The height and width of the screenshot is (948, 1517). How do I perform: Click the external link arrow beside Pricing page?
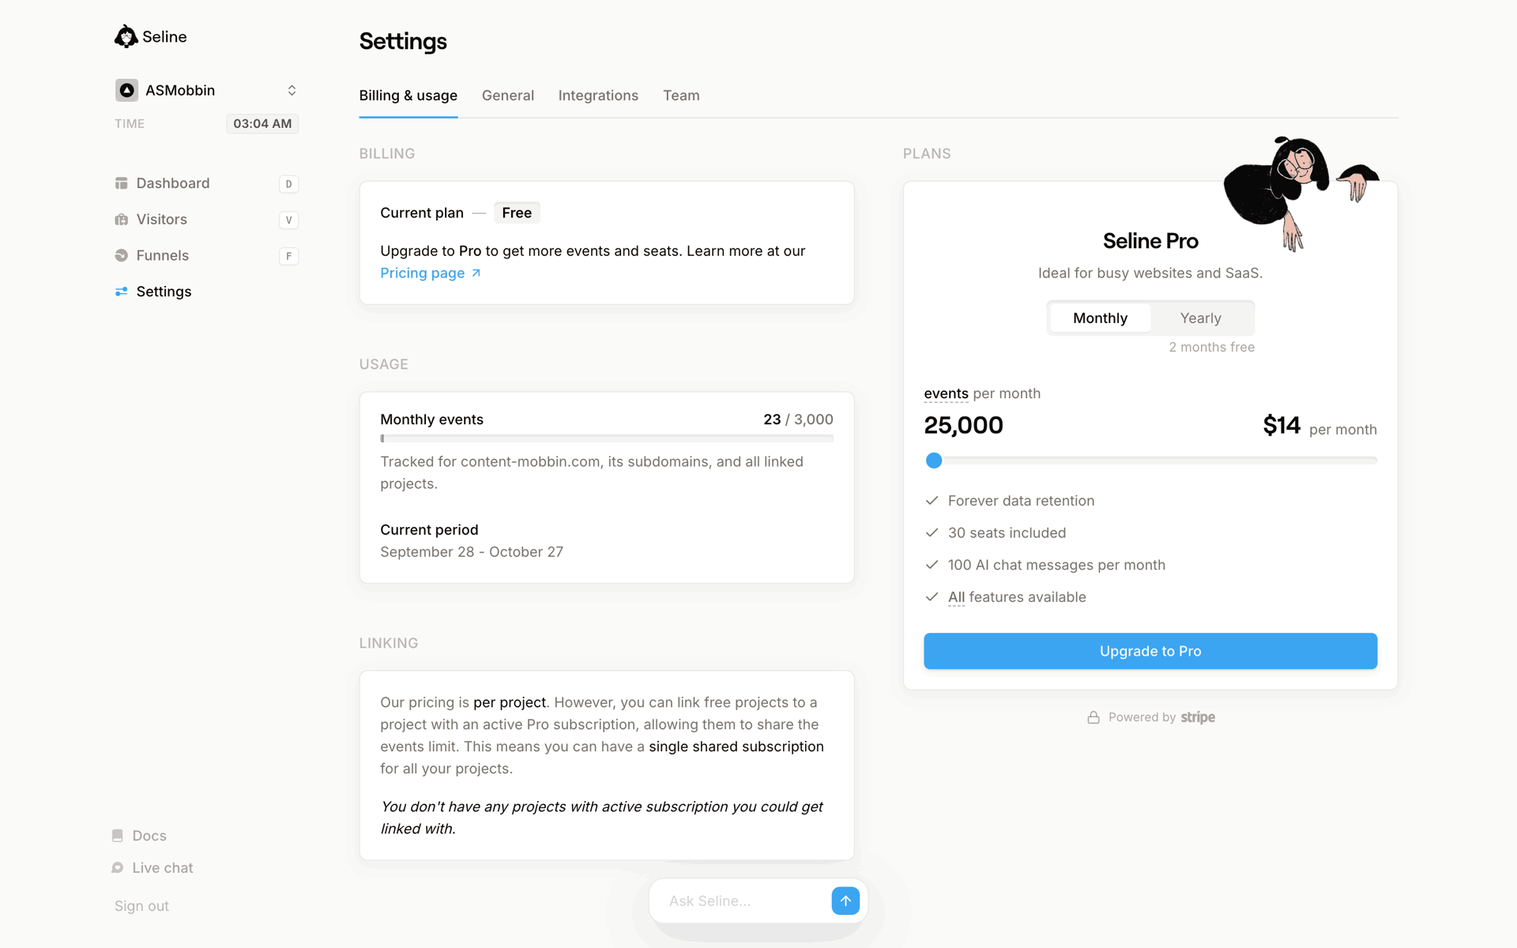[x=476, y=273]
